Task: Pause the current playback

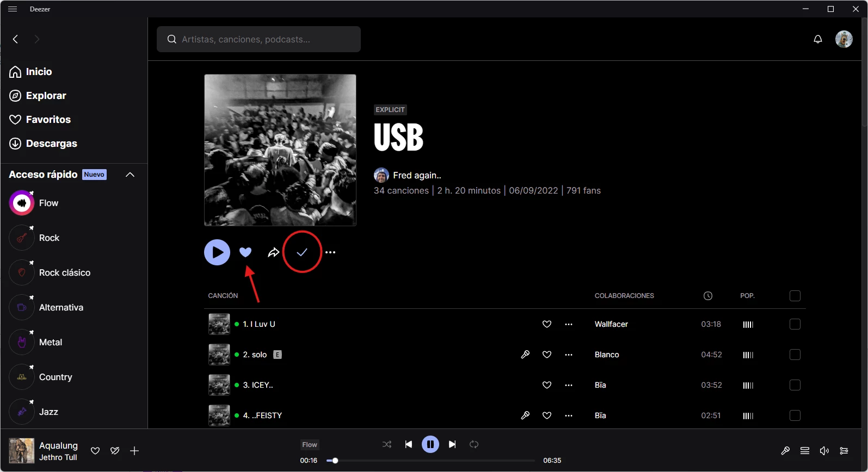Action: point(430,444)
